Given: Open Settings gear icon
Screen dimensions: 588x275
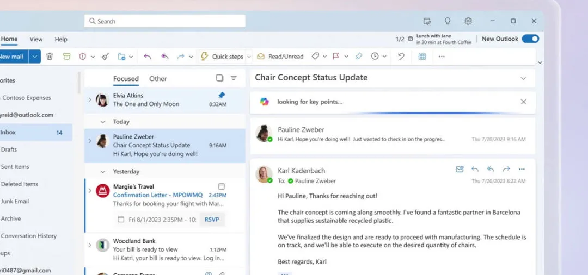Looking at the screenshot, I should [x=468, y=21].
